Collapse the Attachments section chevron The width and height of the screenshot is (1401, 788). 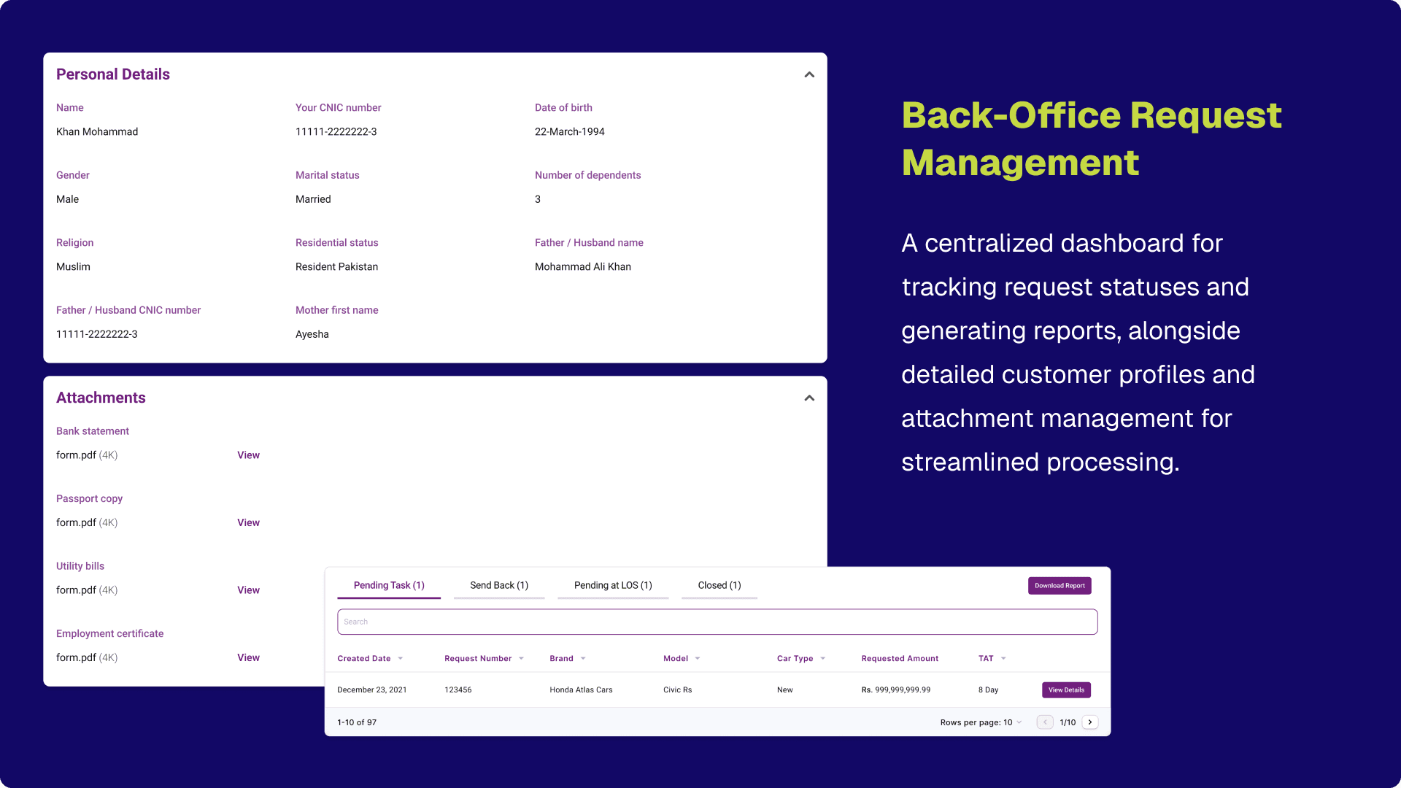[x=809, y=398]
